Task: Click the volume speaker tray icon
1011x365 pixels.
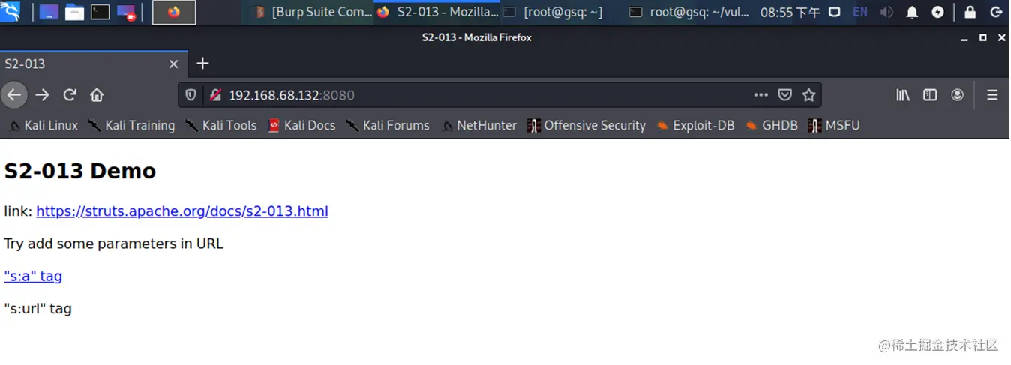Action: (x=886, y=12)
